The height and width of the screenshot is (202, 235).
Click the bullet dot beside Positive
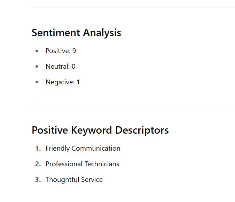[x=37, y=51]
